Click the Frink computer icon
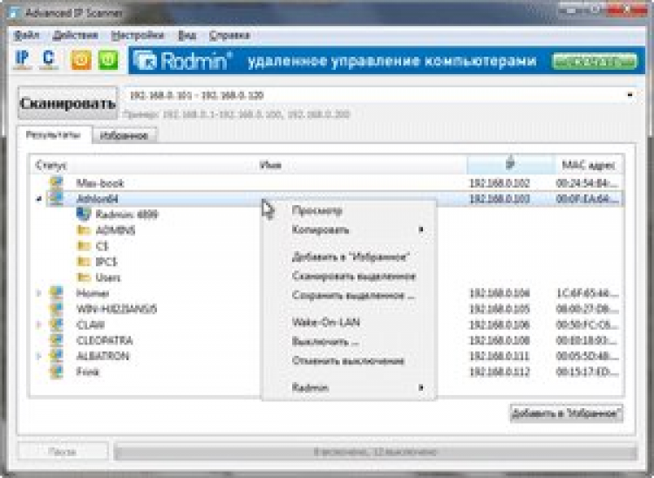Image resolution: width=654 pixels, height=478 pixels. (x=57, y=372)
